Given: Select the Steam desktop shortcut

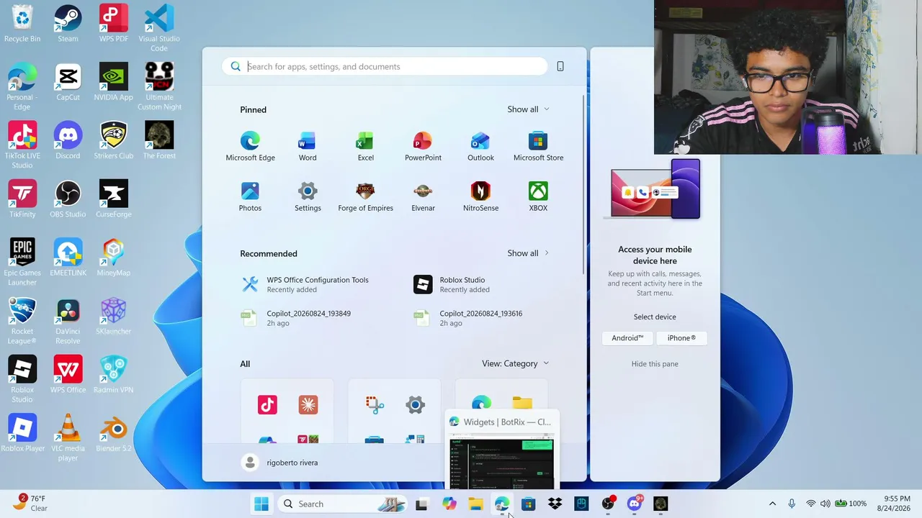Looking at the screenshot, I should pyautogui.click(x=68, y=24).
